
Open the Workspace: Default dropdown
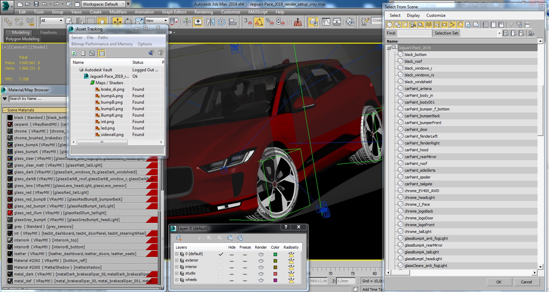click(104, 4)
